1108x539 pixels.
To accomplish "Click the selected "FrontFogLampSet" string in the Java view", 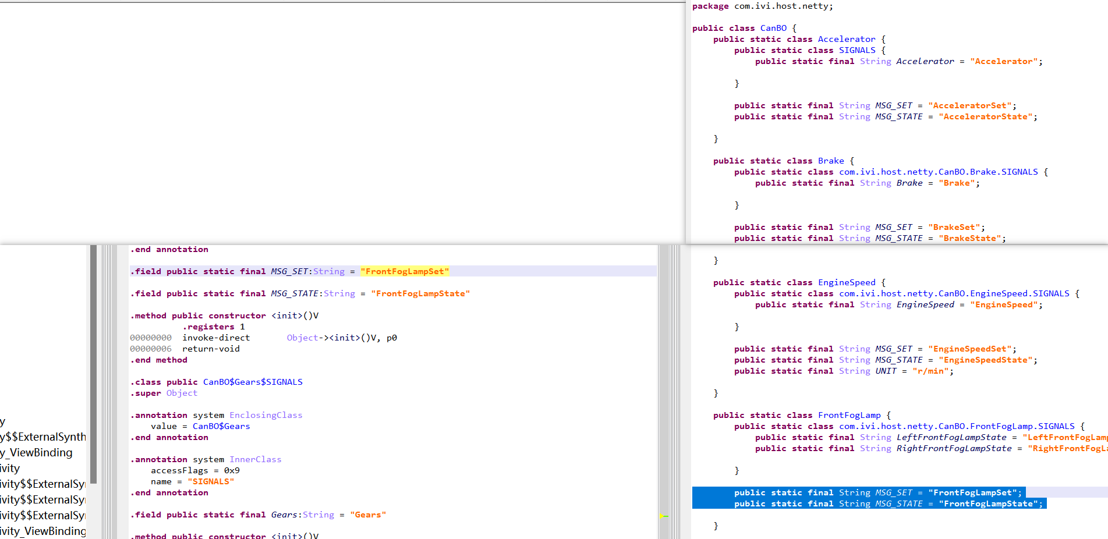I will point(972,492).
